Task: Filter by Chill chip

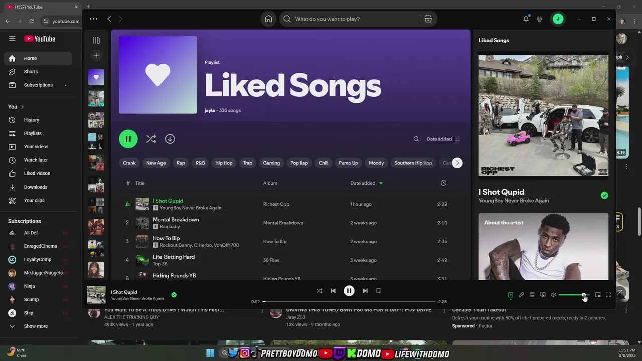Action: point(324,163)
